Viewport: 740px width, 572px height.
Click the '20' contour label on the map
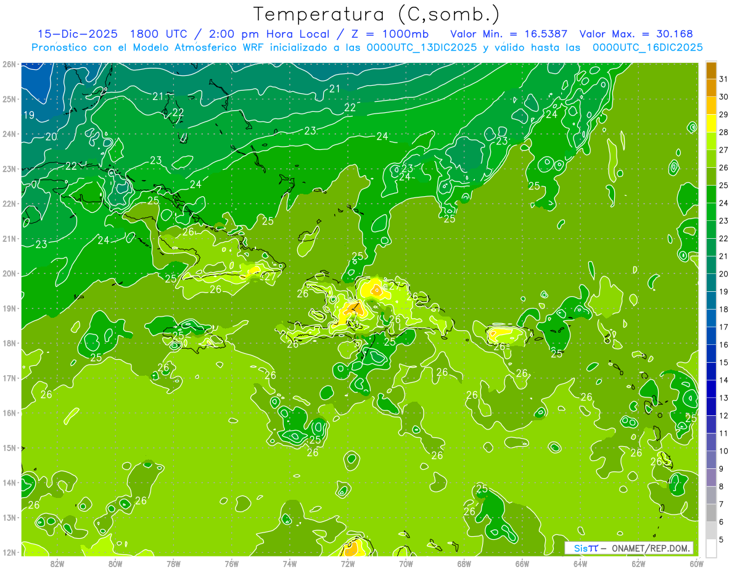click(x=51, y=136)
